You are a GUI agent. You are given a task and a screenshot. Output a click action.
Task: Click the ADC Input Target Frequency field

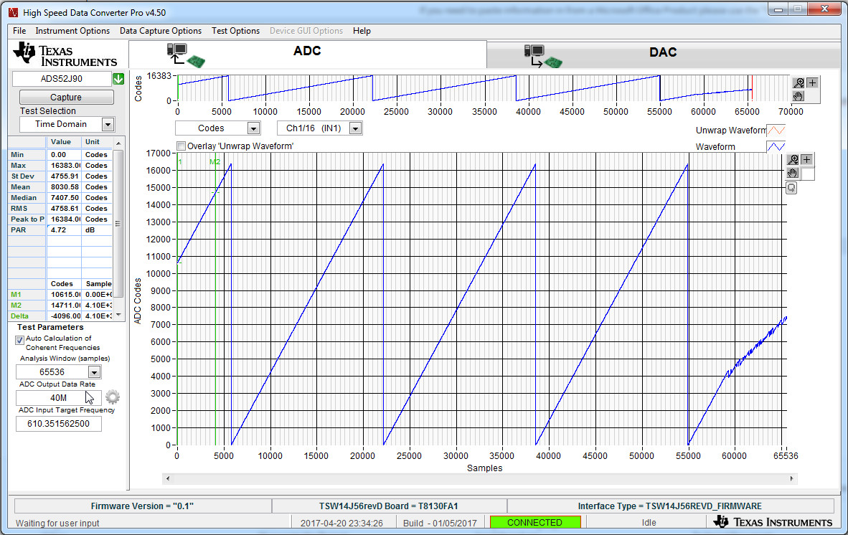[58, 424]
